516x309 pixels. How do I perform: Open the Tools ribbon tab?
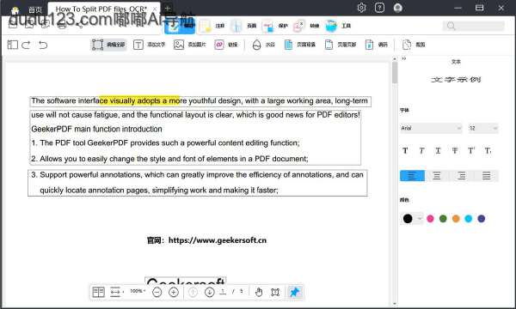click(338, 26)
